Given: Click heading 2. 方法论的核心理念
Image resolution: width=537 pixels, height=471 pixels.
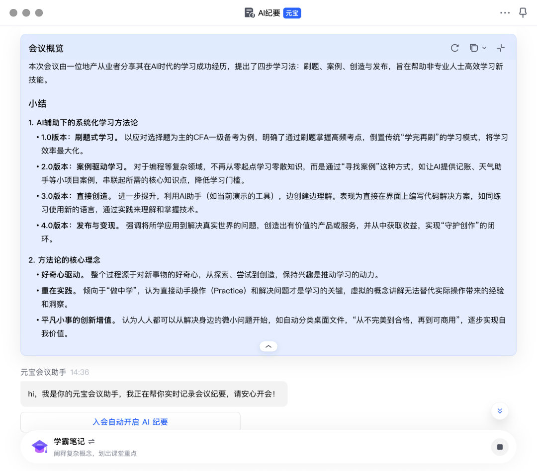Looking at the screenshot, I should pyautogui.click(x=64, y=260).
